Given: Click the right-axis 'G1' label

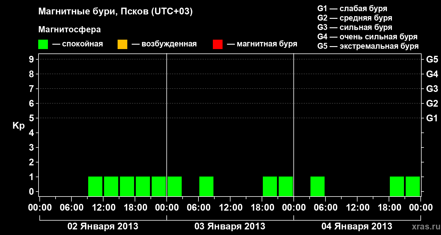Looking at the screenshot, I should coord(432,118).
